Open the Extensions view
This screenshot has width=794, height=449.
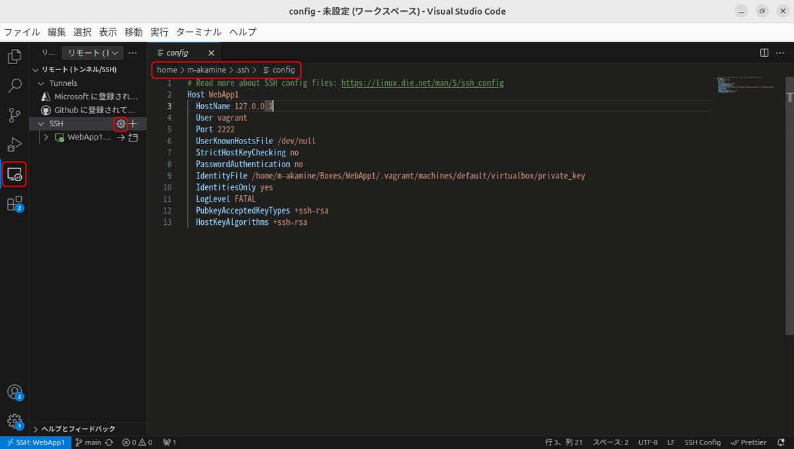(14, 204)
